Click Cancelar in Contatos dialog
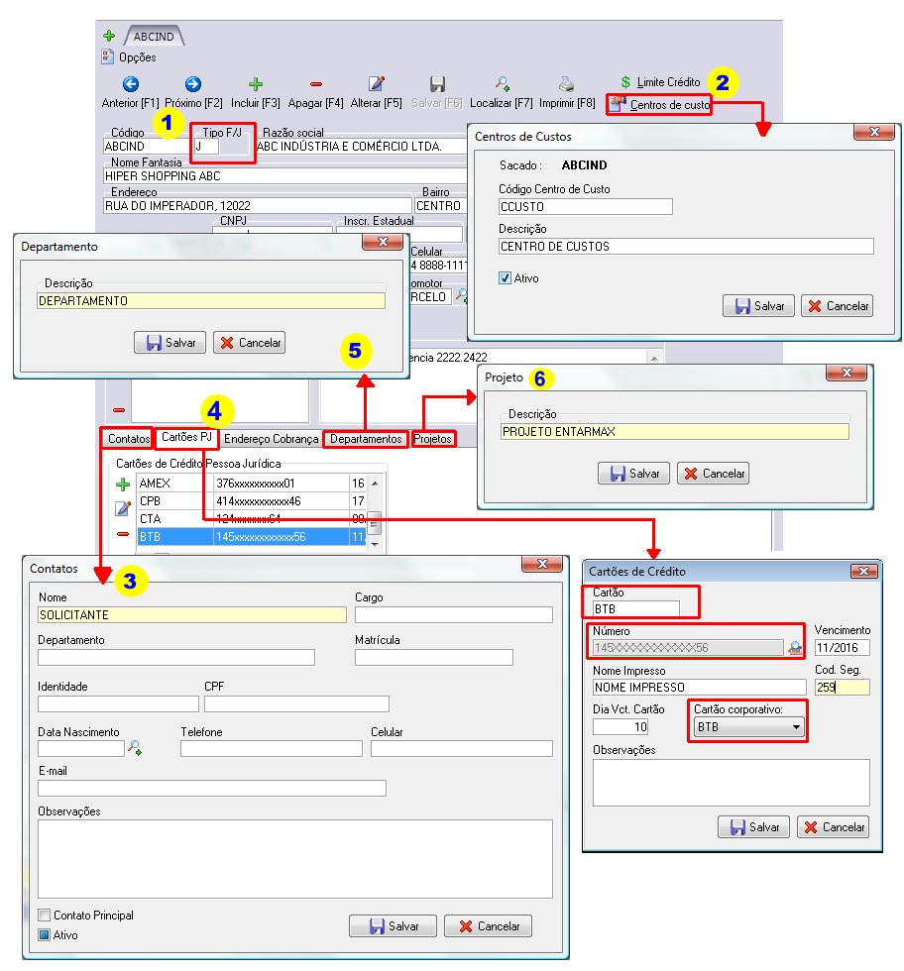The width and height of the screenshot is (904, 971). (489, 926)
